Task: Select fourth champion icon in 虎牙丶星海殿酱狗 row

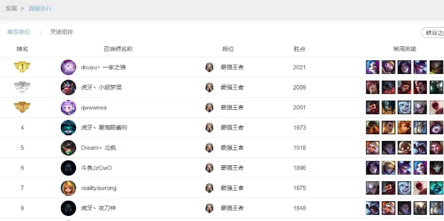Action: tap(420, 128)
